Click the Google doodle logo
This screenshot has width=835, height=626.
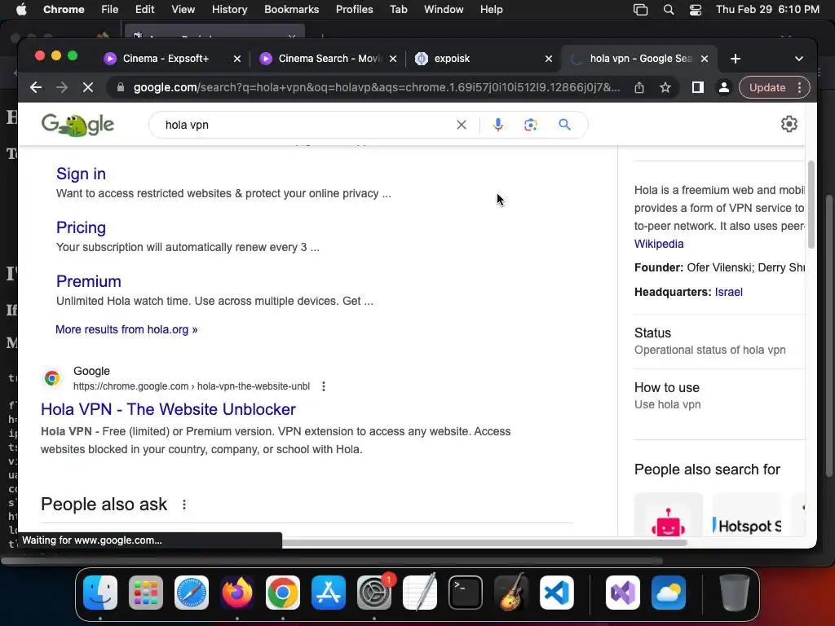pos(77,125)
